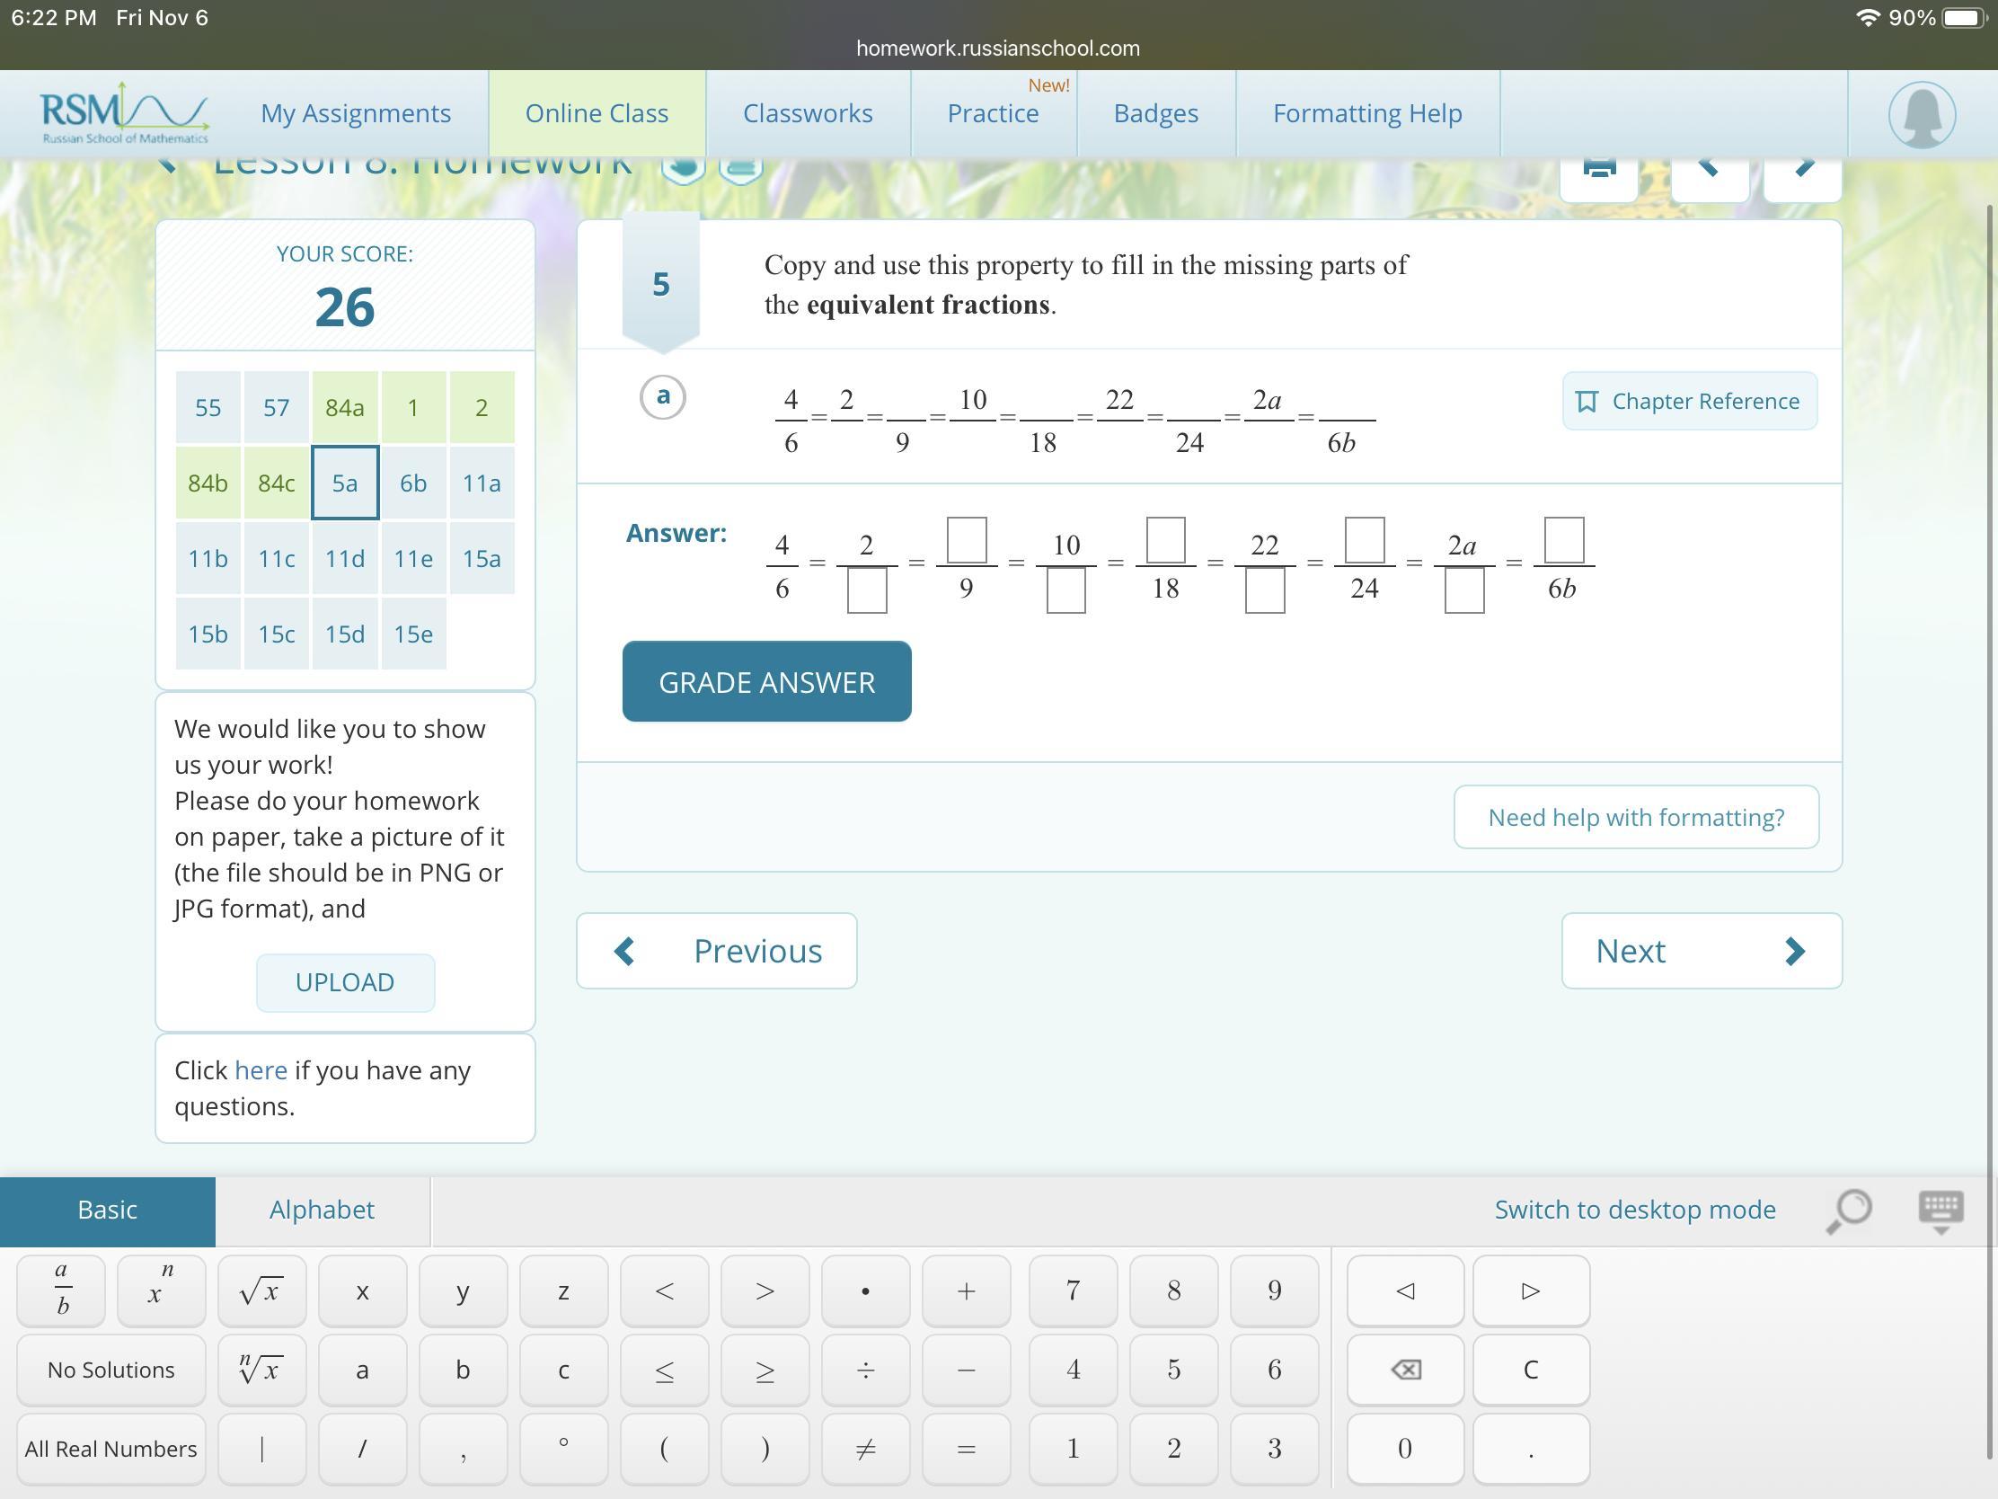The image size is (1998, 1499).
Task: Select problem 6b in score grid
Action: coord(412,483)
